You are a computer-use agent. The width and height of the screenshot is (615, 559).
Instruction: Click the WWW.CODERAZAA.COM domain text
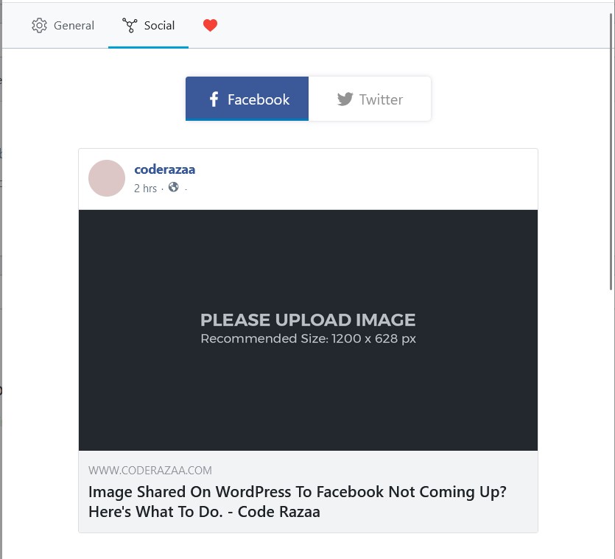[150, 471]
